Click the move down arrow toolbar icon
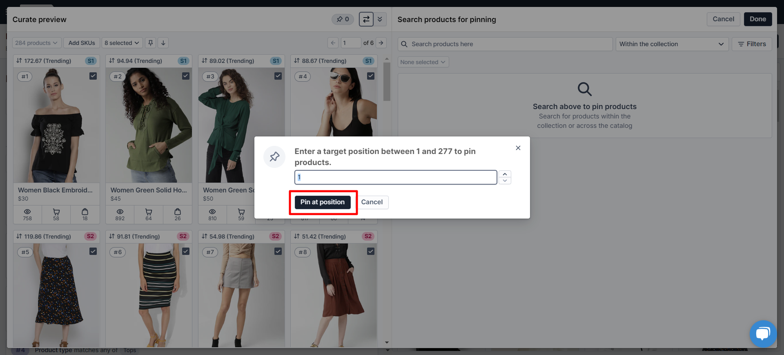Image resolution: width=784 pixels, height=355 pixels. tap(163, 43)
